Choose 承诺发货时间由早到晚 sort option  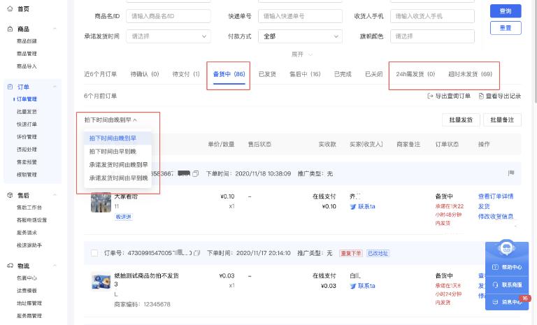(x=118, y=178)
